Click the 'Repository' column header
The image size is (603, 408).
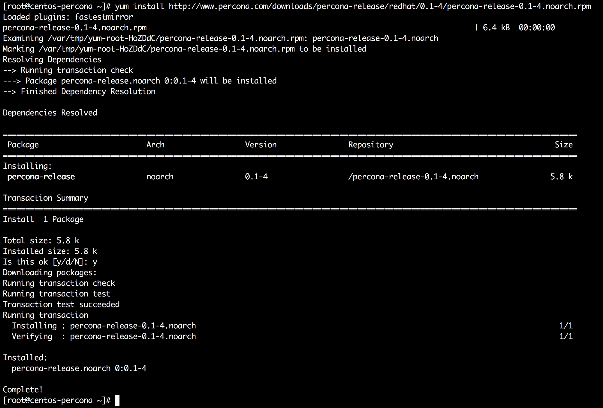[x=371, y=145]
